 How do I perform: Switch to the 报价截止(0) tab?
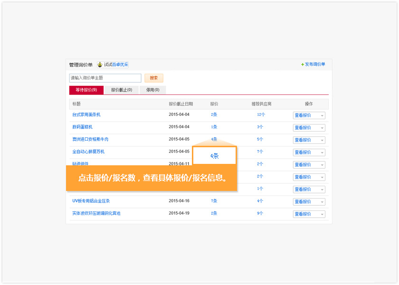(122, 90)
